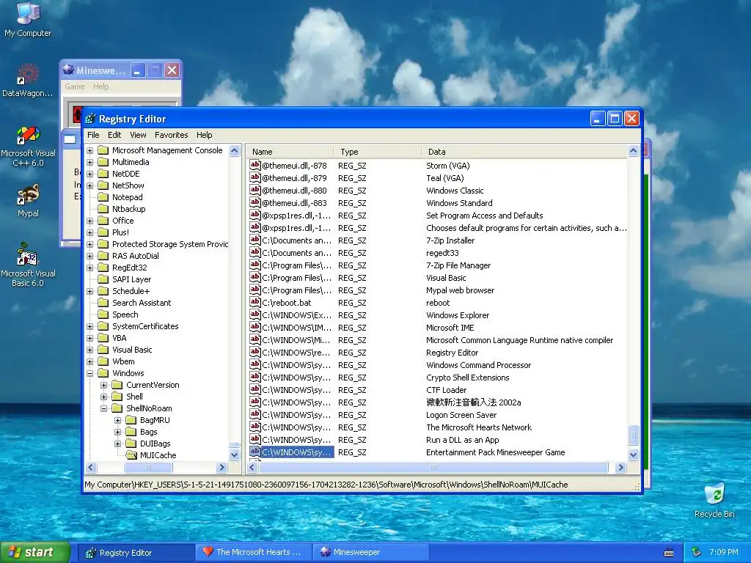Open the Windows Start menu
The image size is (751, 563).
(x=35, y=553)
